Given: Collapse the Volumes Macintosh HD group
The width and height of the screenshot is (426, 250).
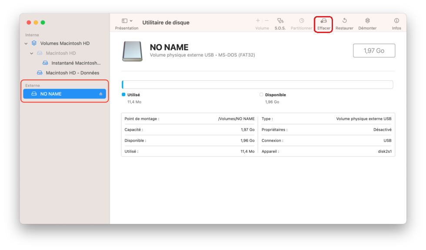Looking at the screenshot, I should pos(26,43).
